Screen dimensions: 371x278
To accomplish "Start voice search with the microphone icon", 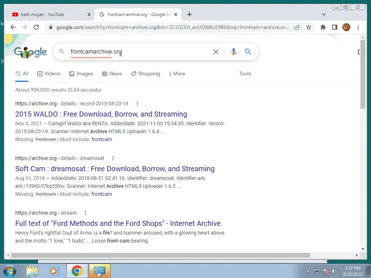I will coord(234,51).
